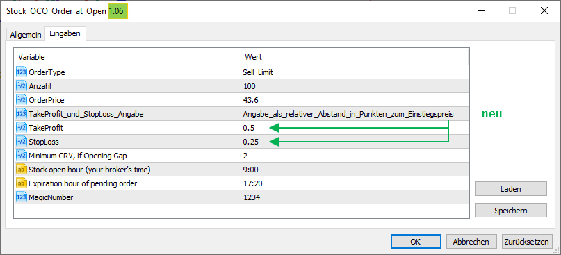
Task: Click the double type icon beside OrderPrice
Action: coord(22,100)
